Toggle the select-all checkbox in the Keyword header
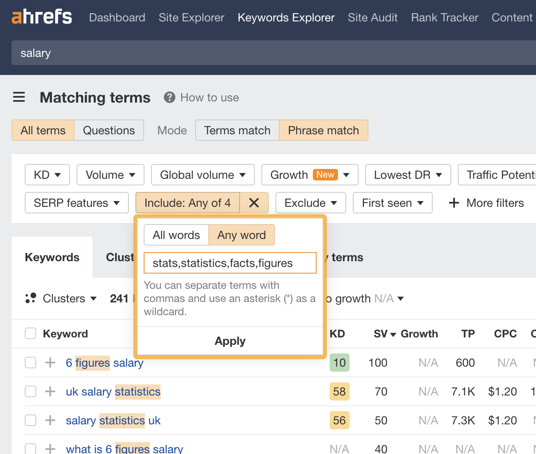 coord(30,333)
